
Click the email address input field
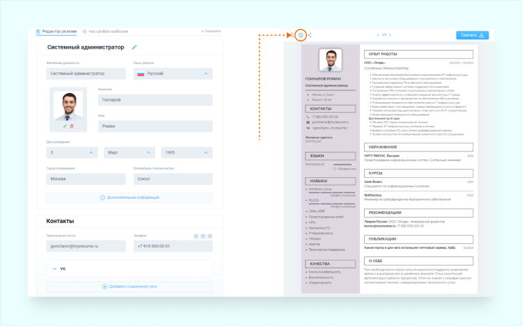tap(86, 246)
